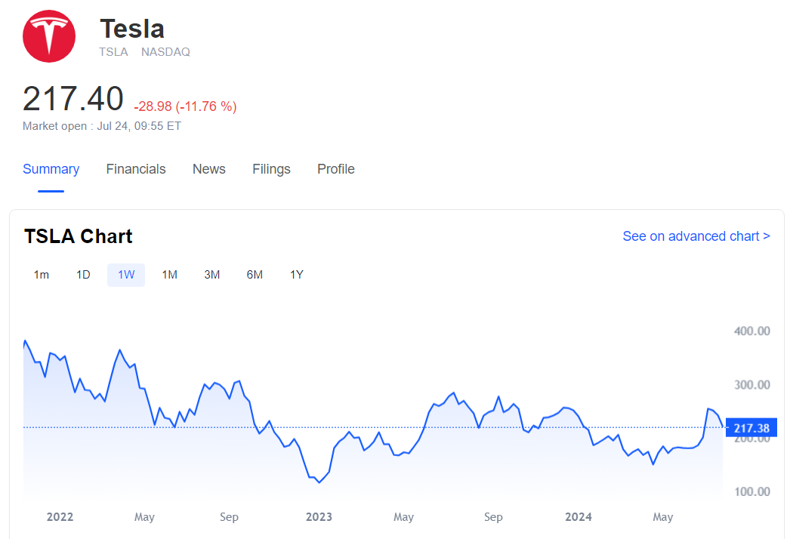This screenshot has height=539, width=790.
Task: Click the blue 217.38 price tag
Action: click(x=751, y=429)
